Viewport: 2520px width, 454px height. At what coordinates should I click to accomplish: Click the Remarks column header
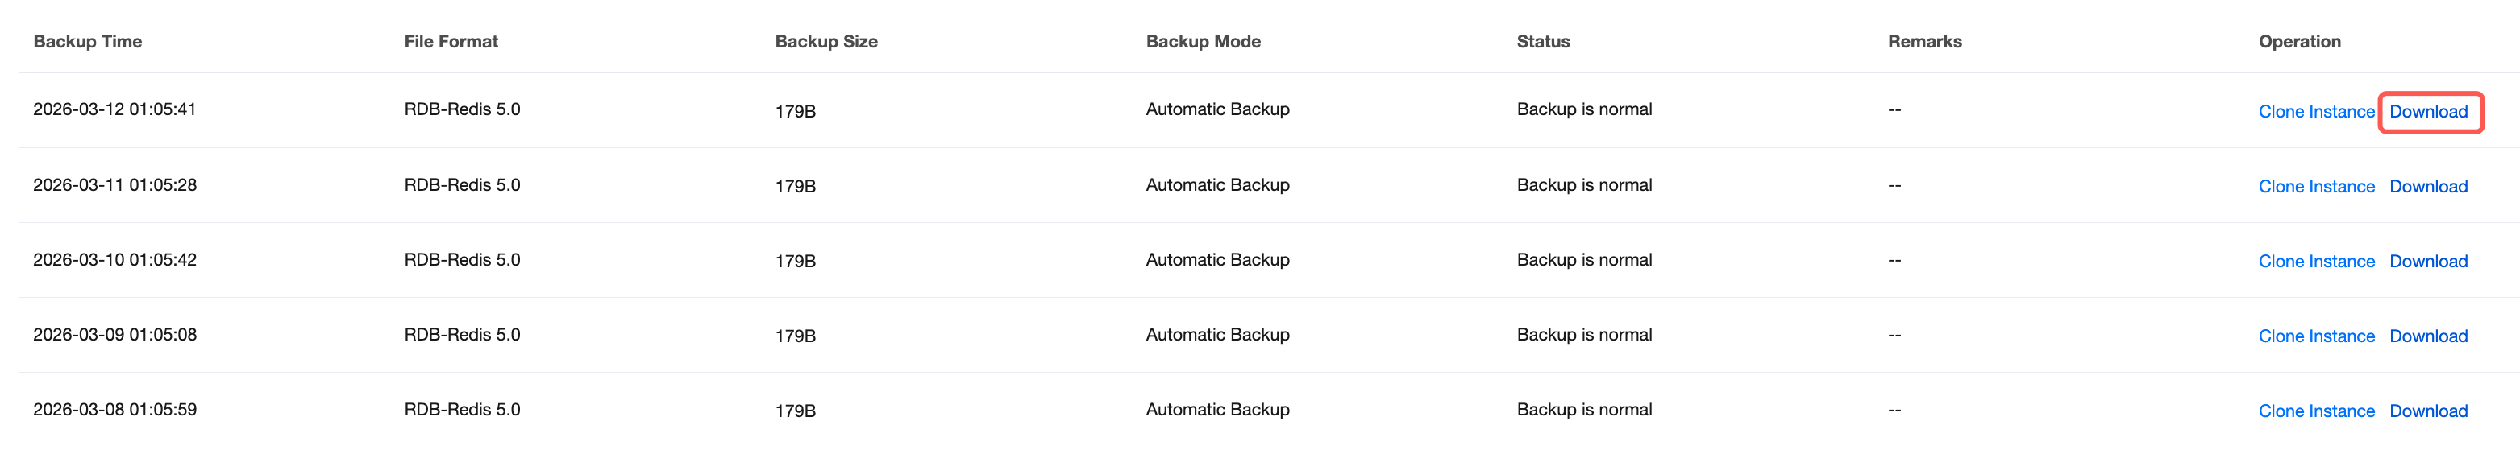tap(1924, 41)
